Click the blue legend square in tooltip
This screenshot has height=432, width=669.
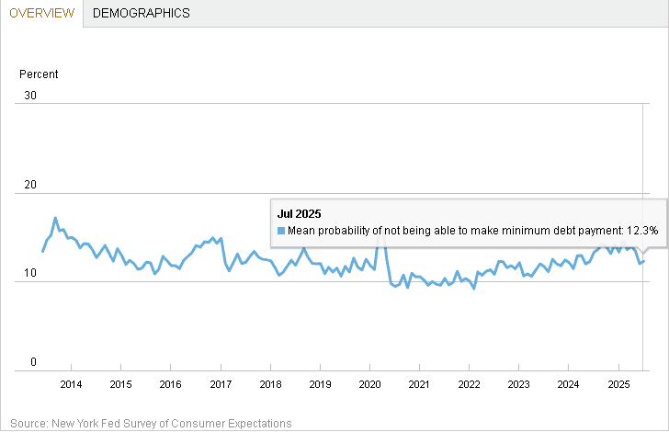(x=281, y=231)
